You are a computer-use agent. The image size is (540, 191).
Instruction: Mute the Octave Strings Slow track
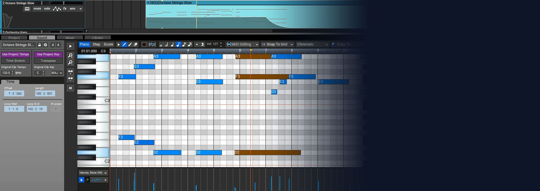pos(38,8)
